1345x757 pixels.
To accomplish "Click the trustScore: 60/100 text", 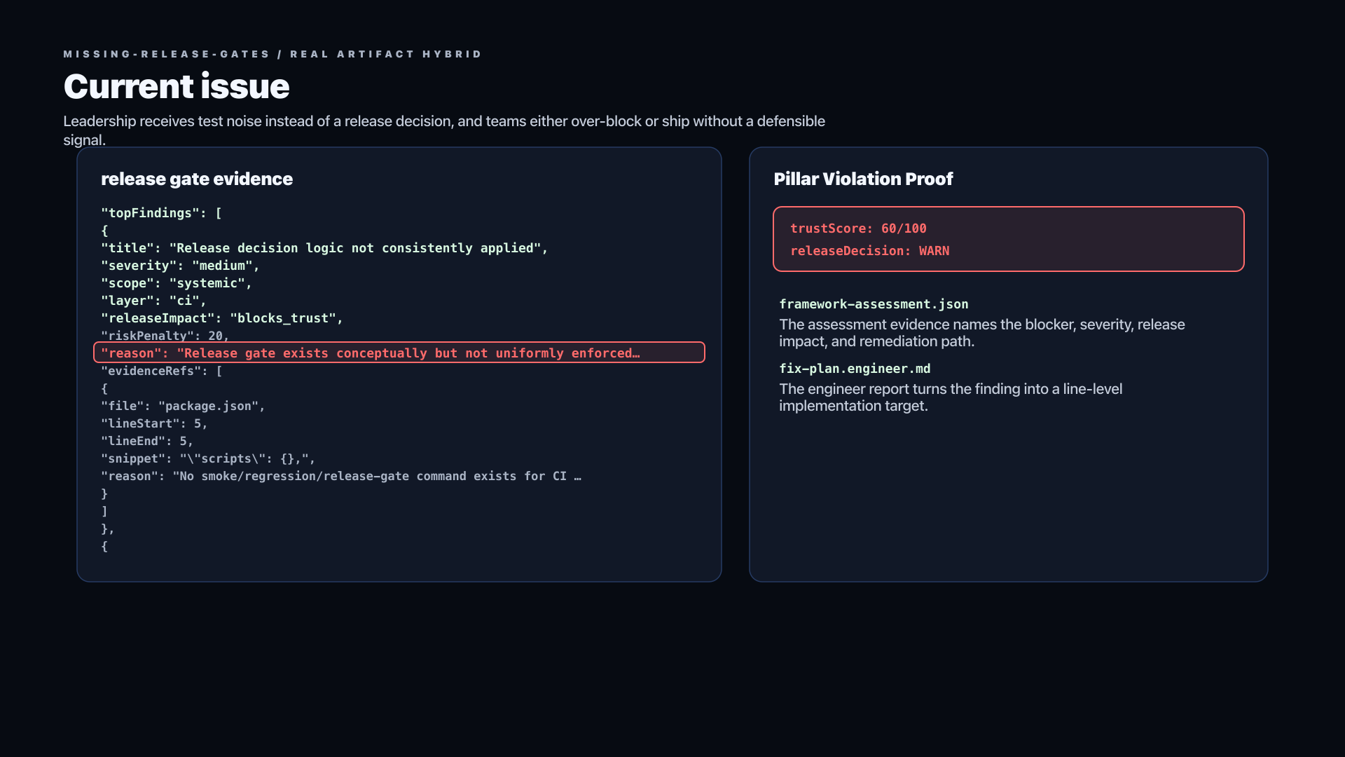I will click(858, 229).
